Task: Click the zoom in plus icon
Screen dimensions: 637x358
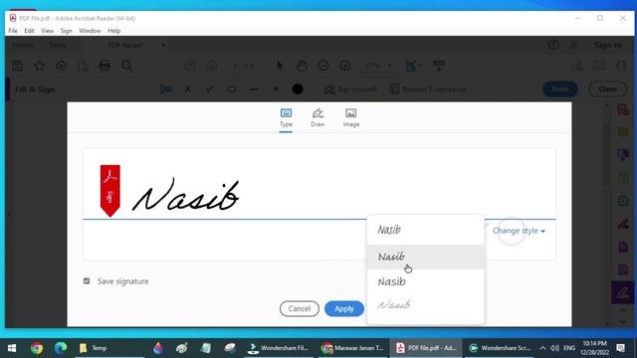Action: [345, 66]
